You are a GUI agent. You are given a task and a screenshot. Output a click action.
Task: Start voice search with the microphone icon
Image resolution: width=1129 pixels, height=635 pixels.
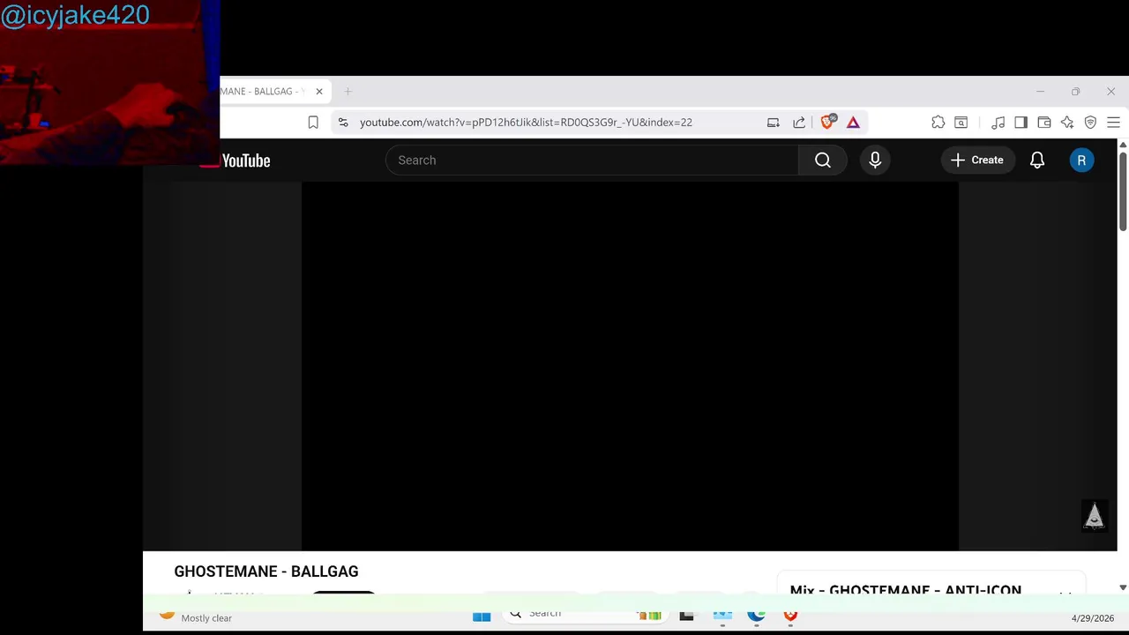point(875,160)
